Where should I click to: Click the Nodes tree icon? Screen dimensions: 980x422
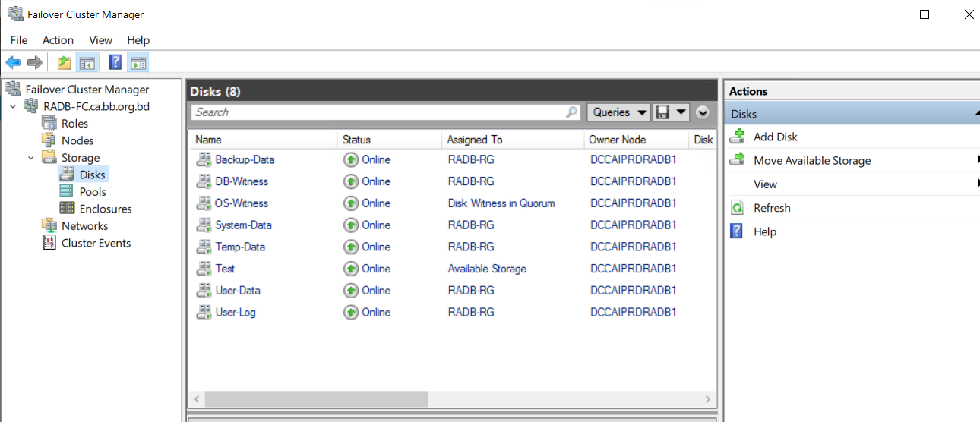click(x=49, y=140)
